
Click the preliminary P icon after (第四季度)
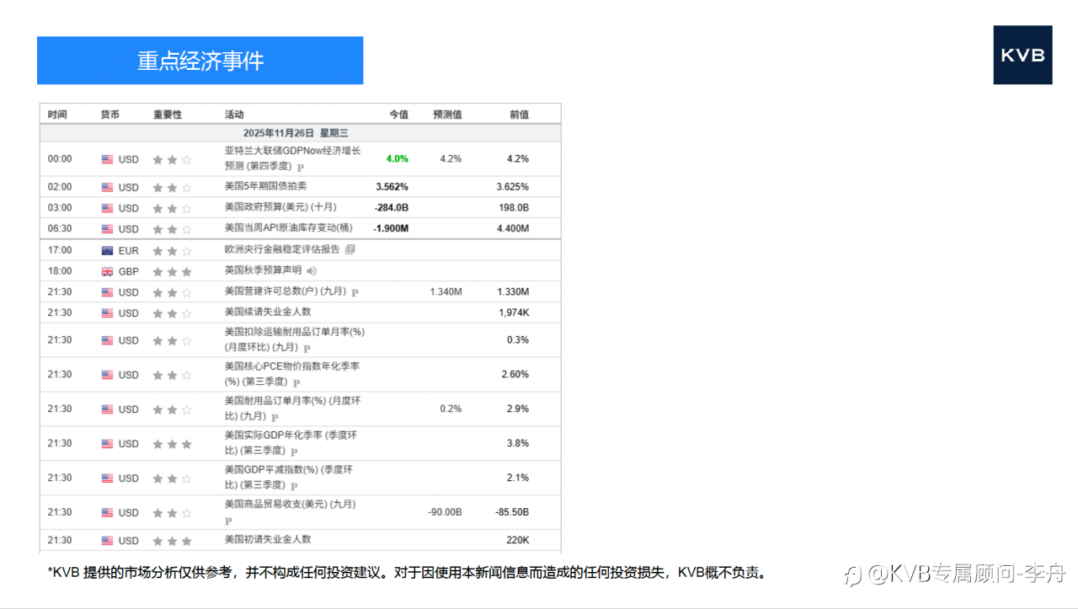(301, 167)
